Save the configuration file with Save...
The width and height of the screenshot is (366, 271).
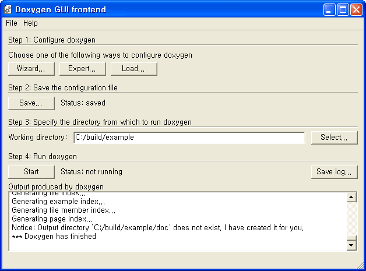coord(31,103)
